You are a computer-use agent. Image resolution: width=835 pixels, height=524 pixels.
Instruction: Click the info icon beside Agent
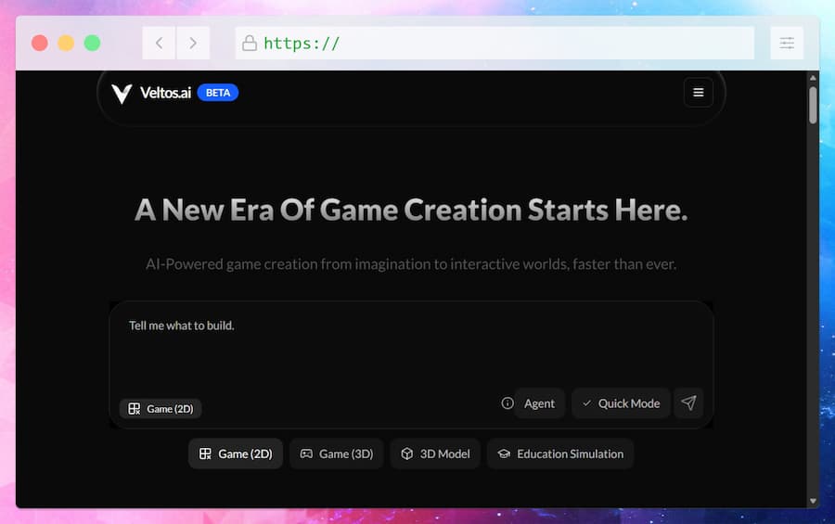pyautogui.click(x=507, y=403)
